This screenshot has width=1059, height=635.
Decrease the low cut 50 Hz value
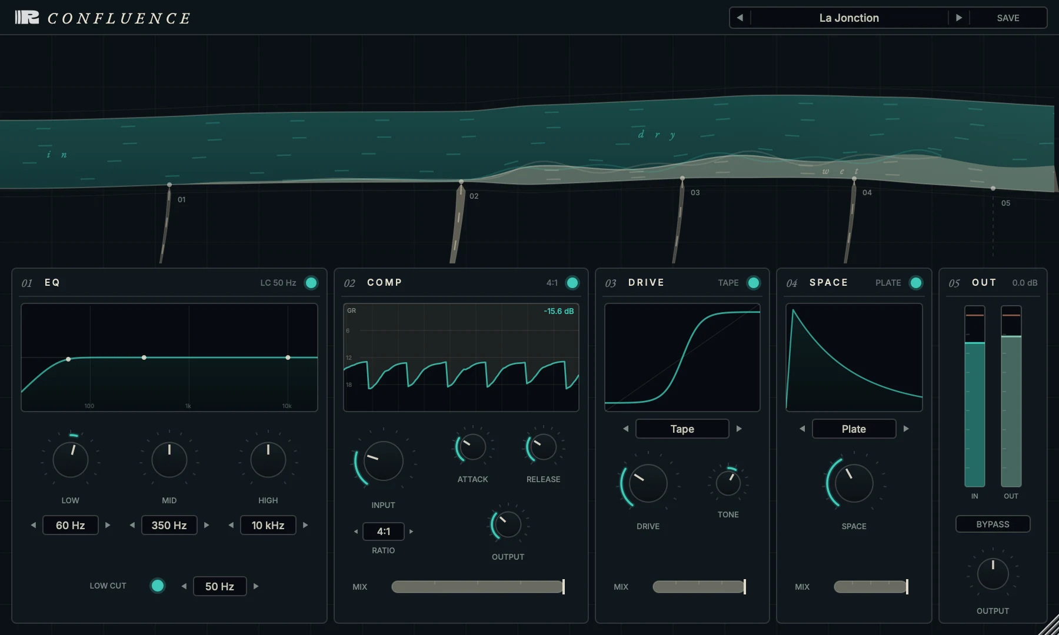click(x=184, y=586)
